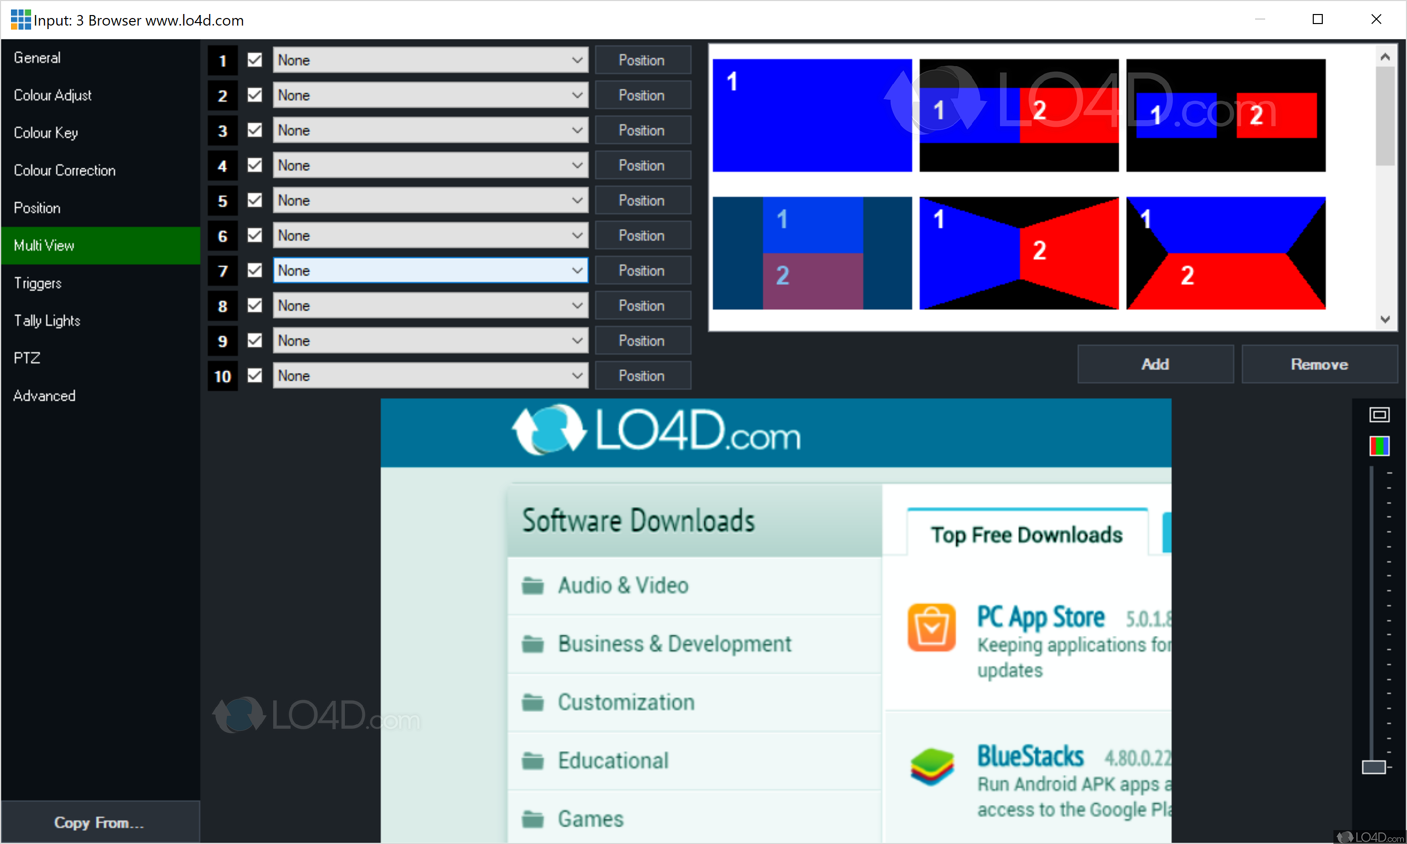Screen dimensions: 1407x844
Task: Click the fullscreen preview icon
Action: [x=1378, y=415]
